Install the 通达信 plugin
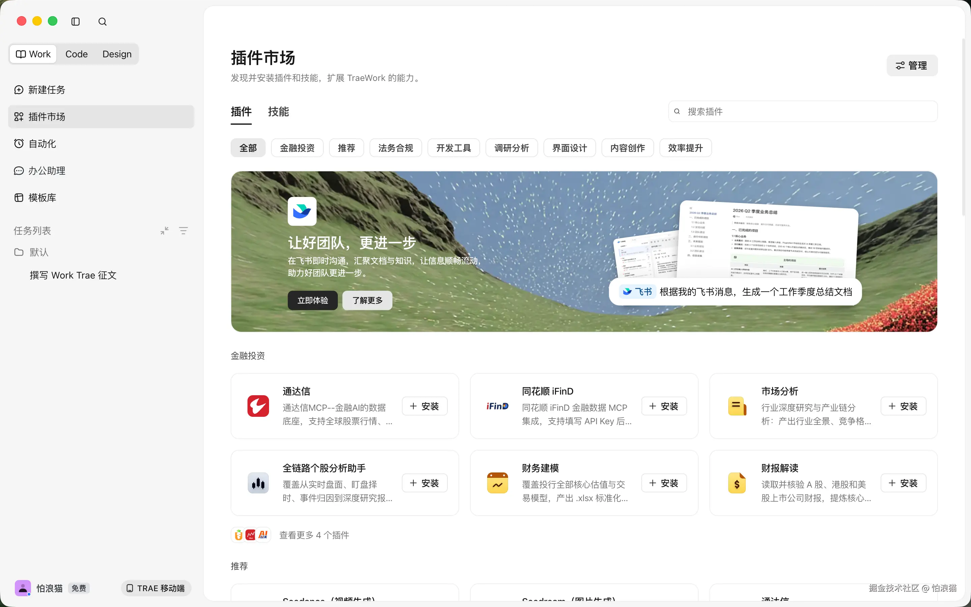This screenshot has height=607, width=971. 424,406
